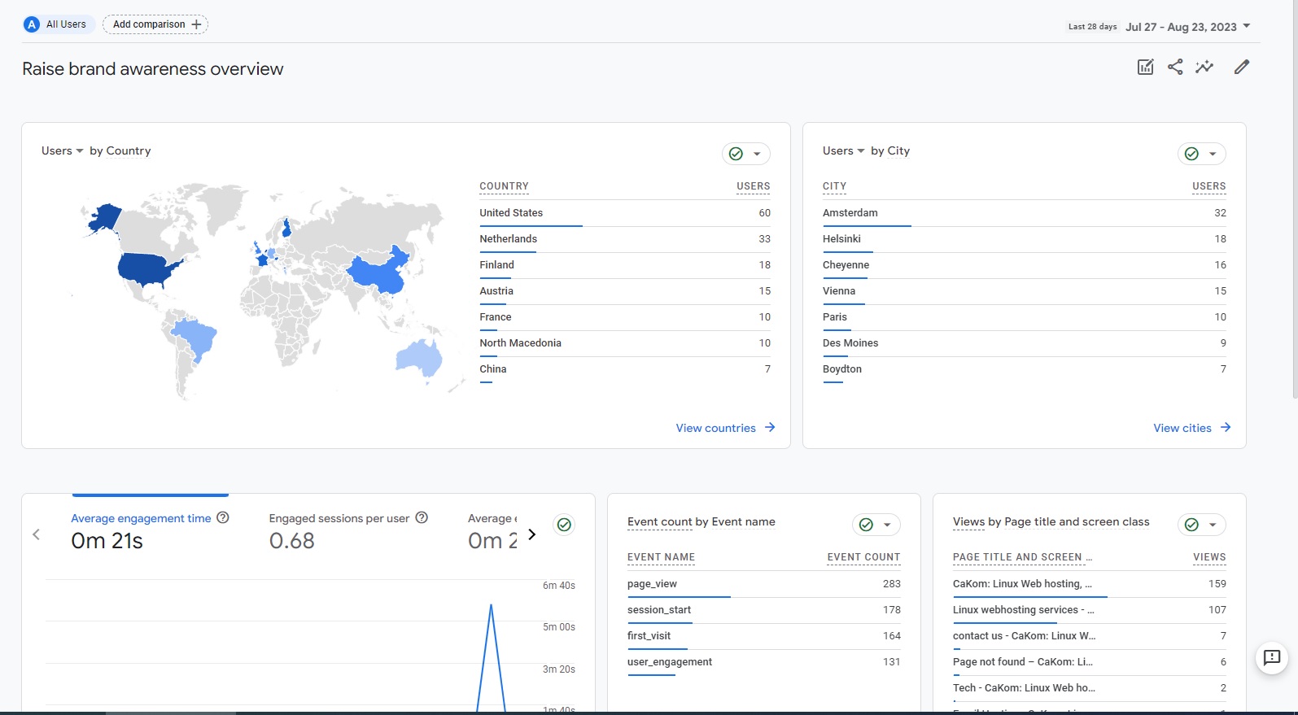Open View countries link

pyautogui.click(x=725, y=428)
